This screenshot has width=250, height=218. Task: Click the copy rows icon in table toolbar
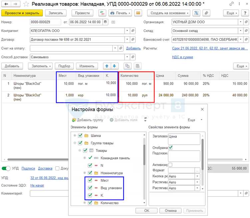click(x=127, y=66)
